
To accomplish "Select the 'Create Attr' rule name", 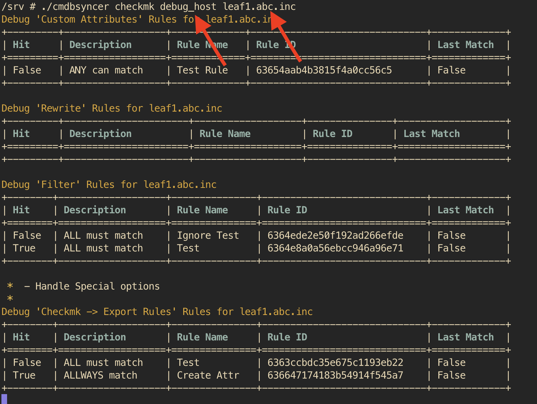I will coord(208,375).
